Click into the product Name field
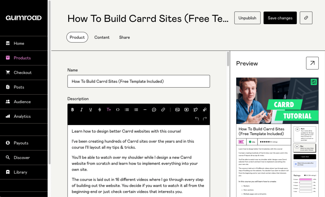 click(x=139, y=81)
